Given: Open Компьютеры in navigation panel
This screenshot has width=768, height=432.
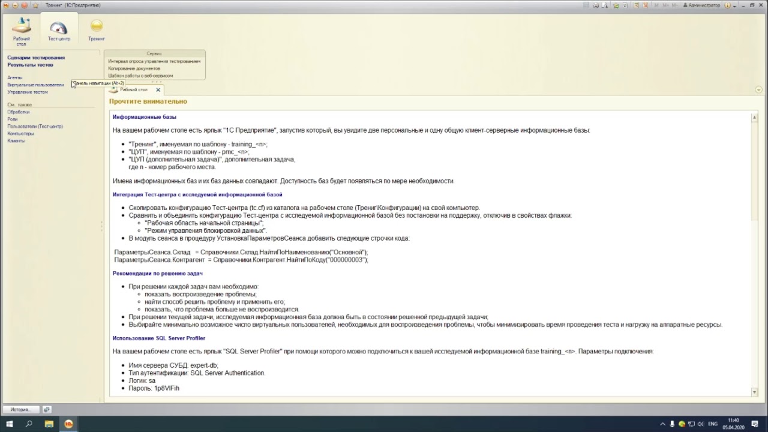Looking at the screenshot, I should point(20,134).
